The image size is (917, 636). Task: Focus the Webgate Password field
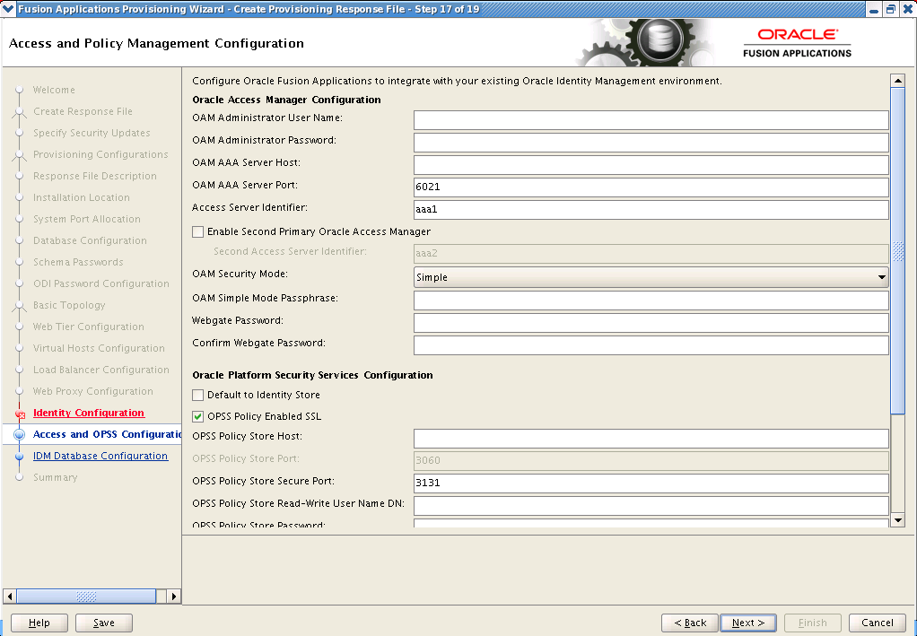(x=651, y=323)
